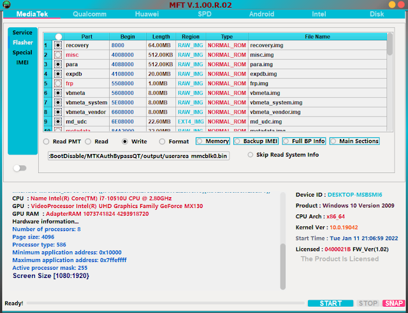Click the yellow minimize window button
The width and height of the screenshot is (408, 313).
click(x=392, y=4)
